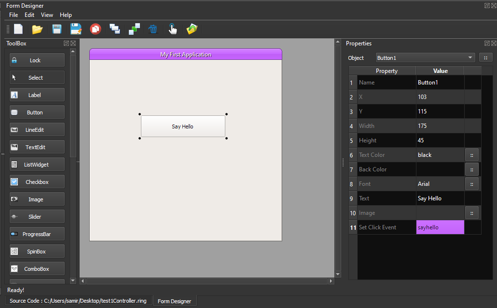The width and height of the screenshot is (497, 308).
Task: Save the form with the floppy disk icon
Action: coord(56,29)
